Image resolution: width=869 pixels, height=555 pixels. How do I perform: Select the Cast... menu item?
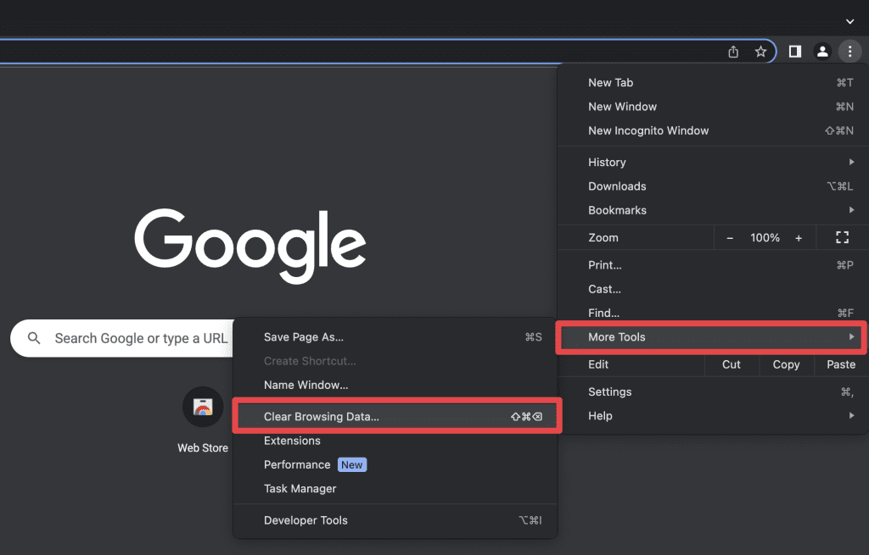(713, 289)
